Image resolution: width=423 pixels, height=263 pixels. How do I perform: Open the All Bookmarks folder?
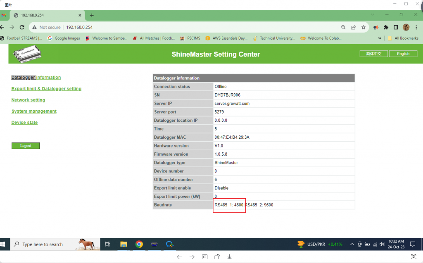click(x=403, y=38)
